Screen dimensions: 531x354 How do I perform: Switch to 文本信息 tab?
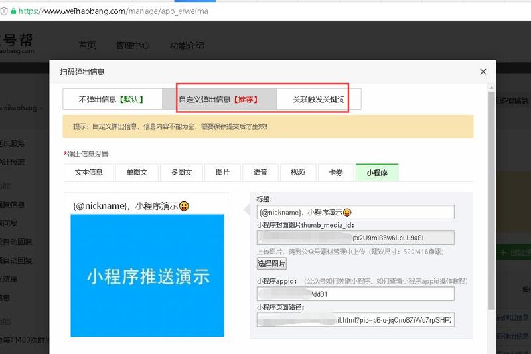89,173
